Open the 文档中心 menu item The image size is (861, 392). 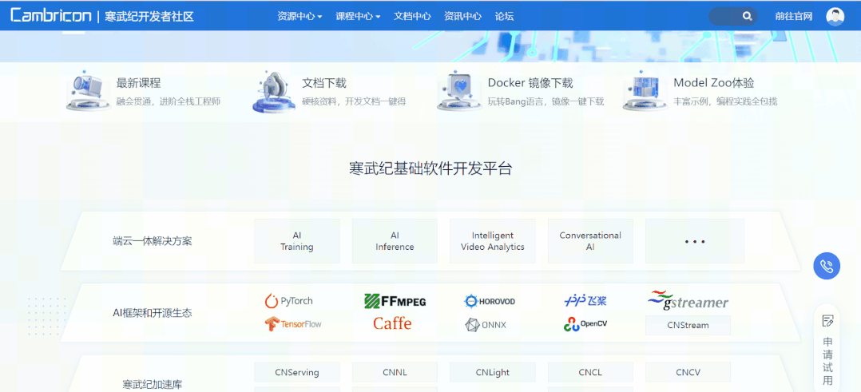tap(412, 16)
